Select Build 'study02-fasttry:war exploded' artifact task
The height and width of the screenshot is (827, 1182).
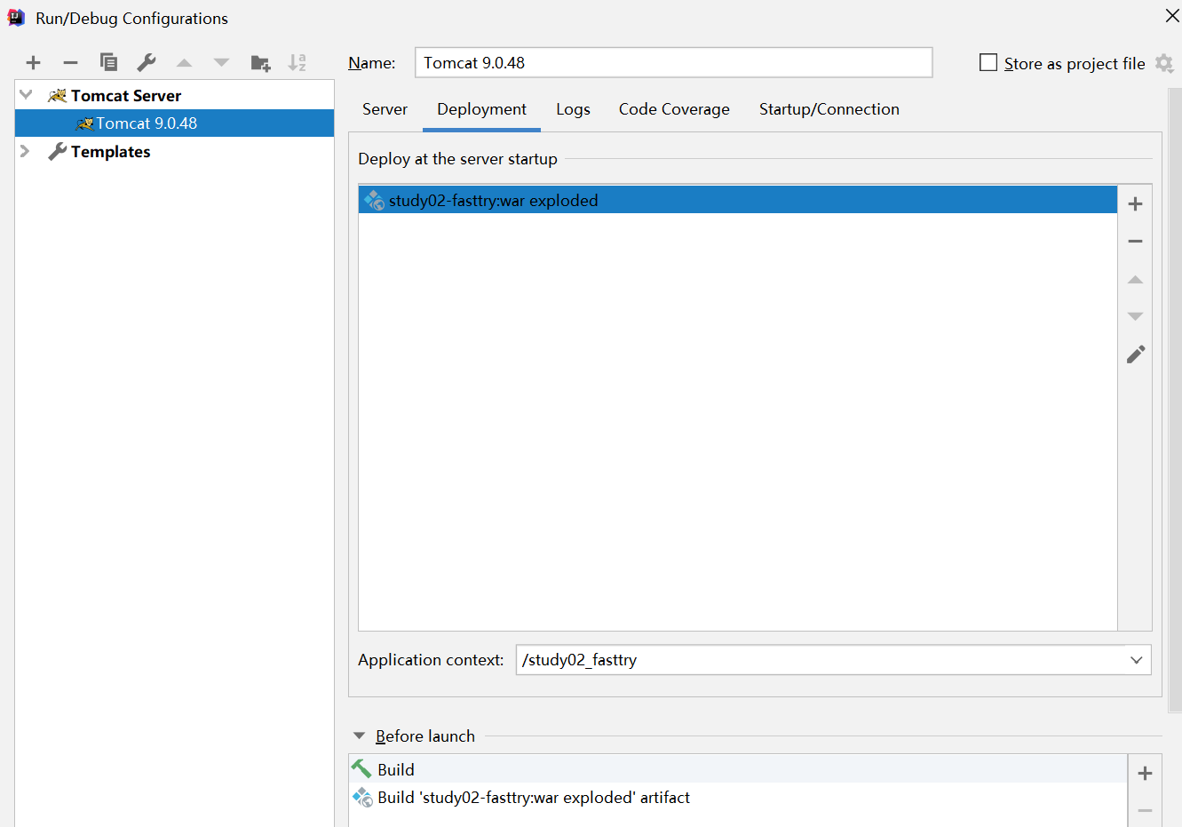[737, 797]
